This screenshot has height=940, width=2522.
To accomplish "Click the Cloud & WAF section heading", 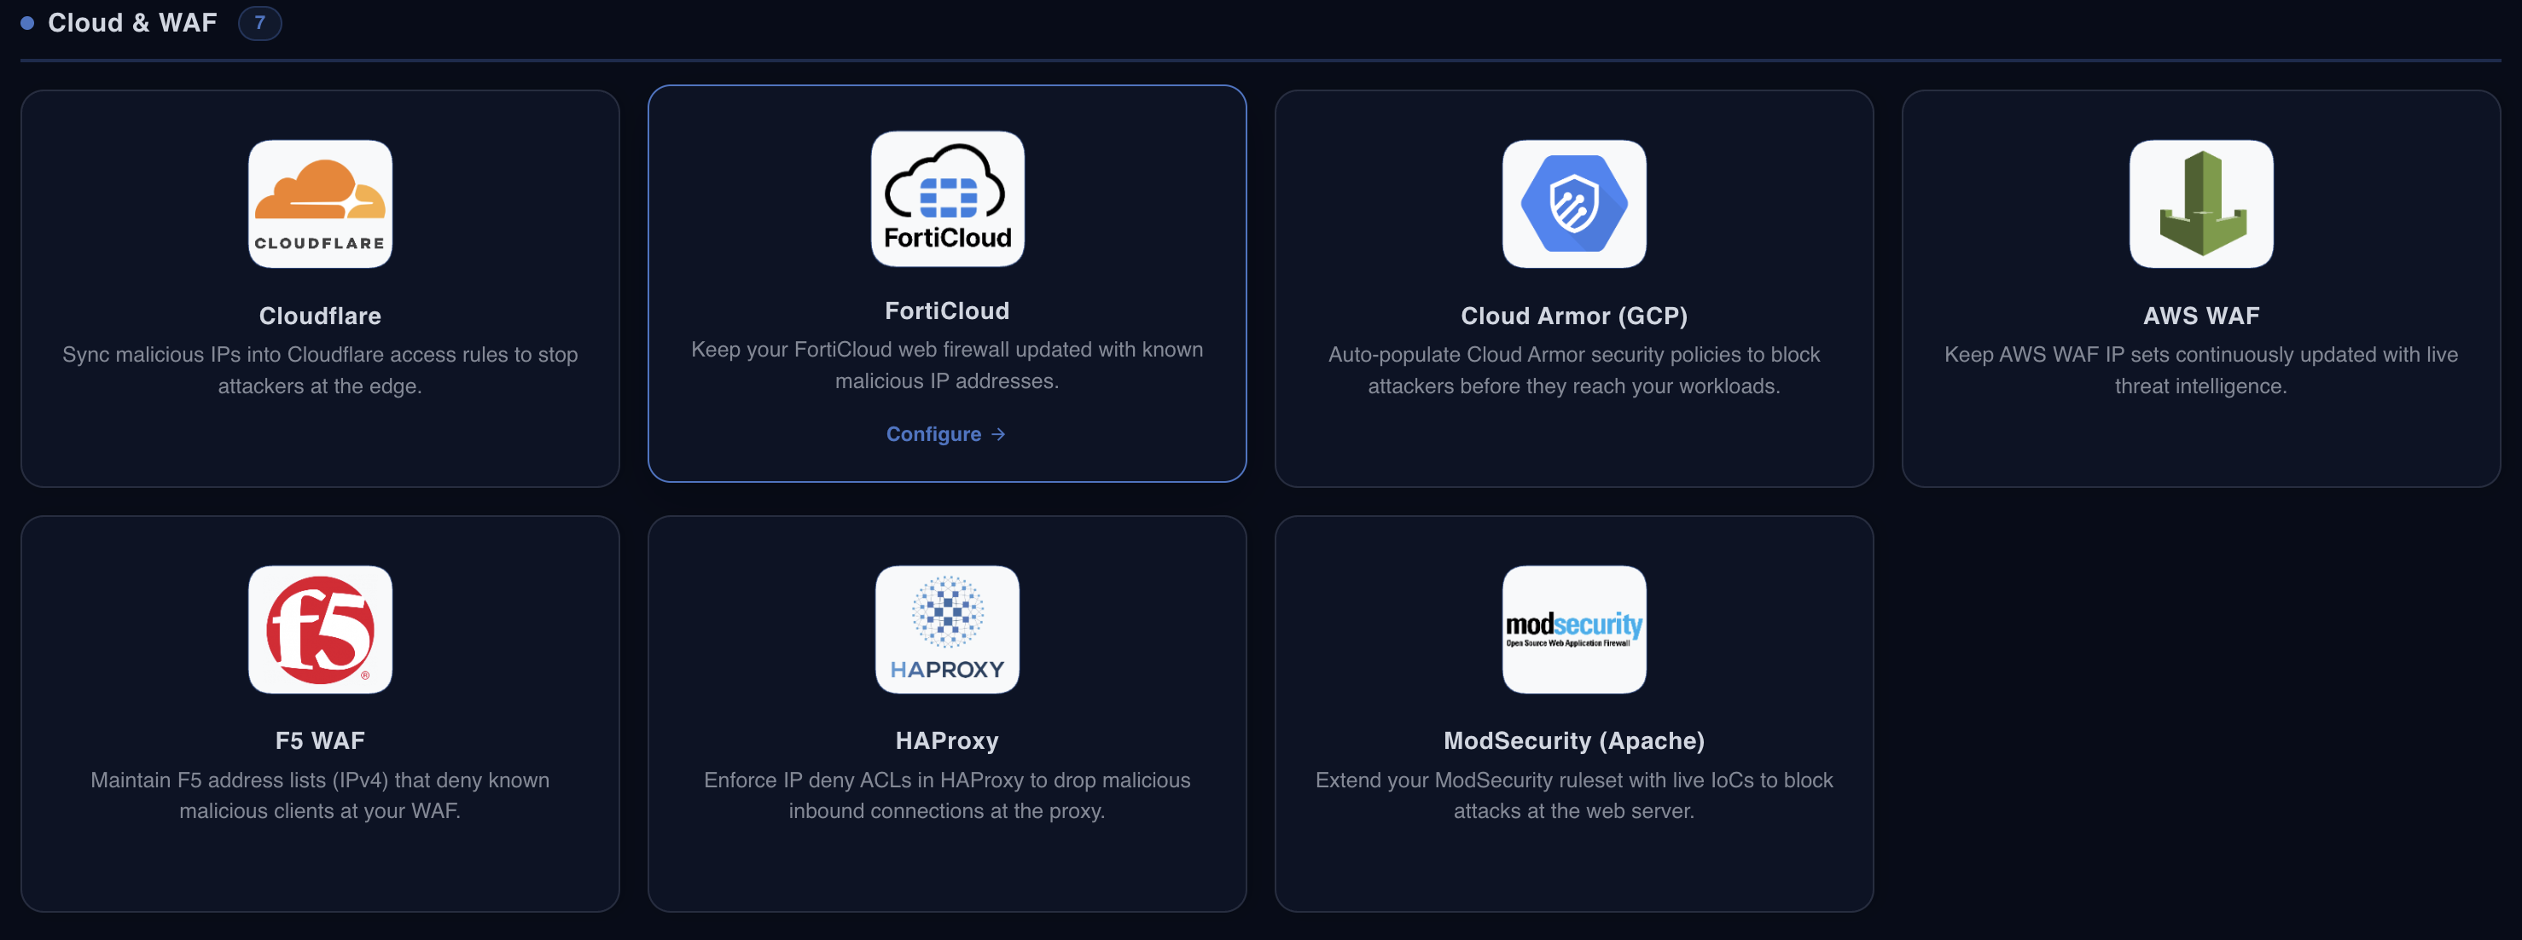I will (132, 22).
